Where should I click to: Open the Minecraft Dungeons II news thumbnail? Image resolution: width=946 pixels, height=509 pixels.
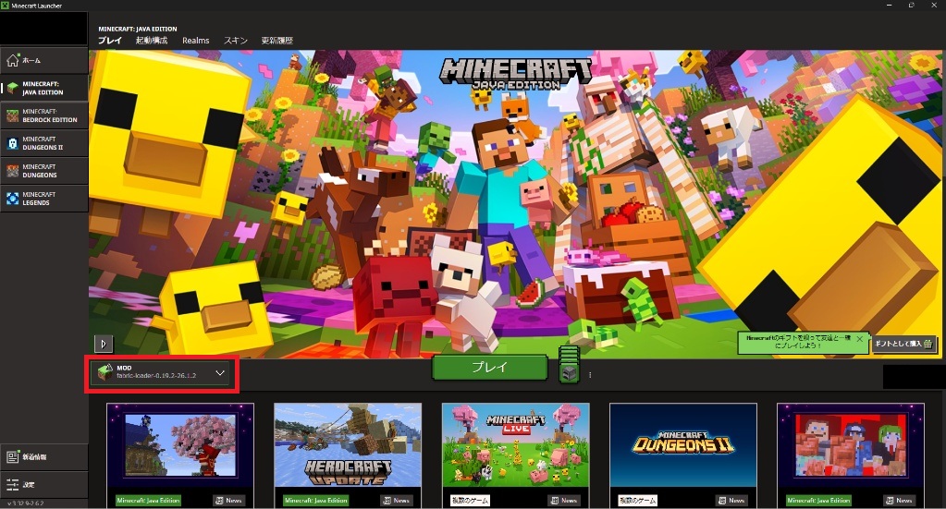[683, 445]
